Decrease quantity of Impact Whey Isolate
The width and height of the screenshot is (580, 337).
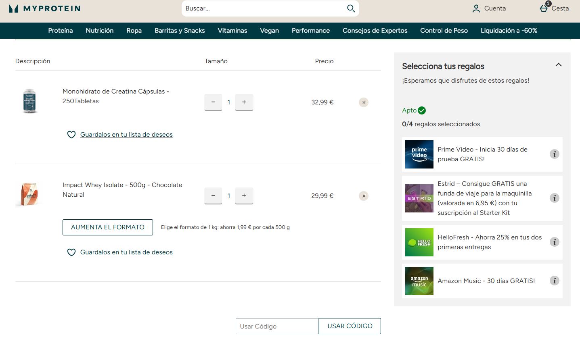click(213, 196)
